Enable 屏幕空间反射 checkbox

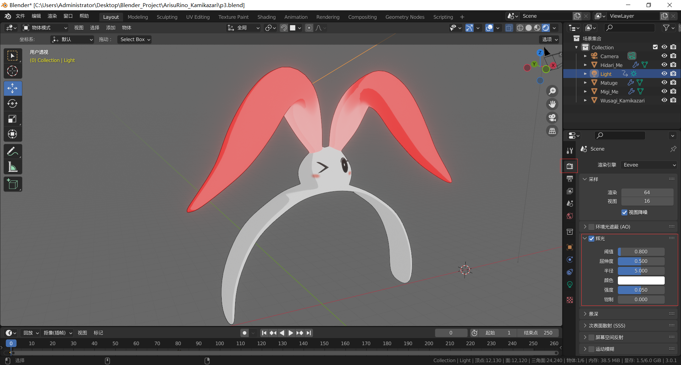click(x=591, y=337)
